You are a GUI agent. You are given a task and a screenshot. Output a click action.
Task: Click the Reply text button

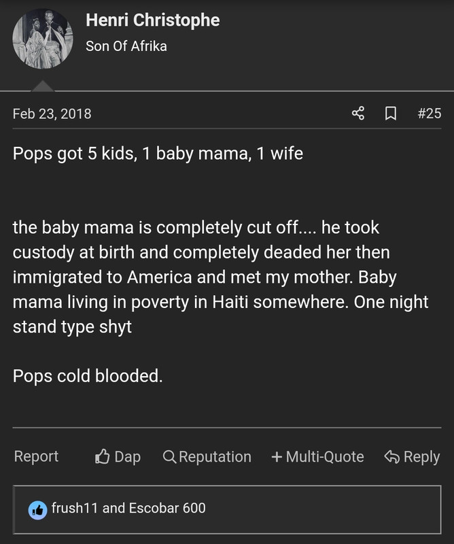(421, 457)
